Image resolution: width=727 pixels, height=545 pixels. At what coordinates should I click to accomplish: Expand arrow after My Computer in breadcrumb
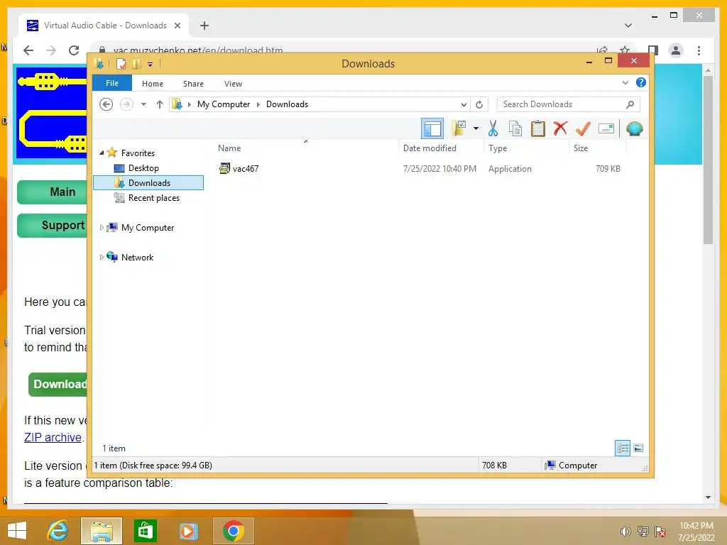coord(258,104)
